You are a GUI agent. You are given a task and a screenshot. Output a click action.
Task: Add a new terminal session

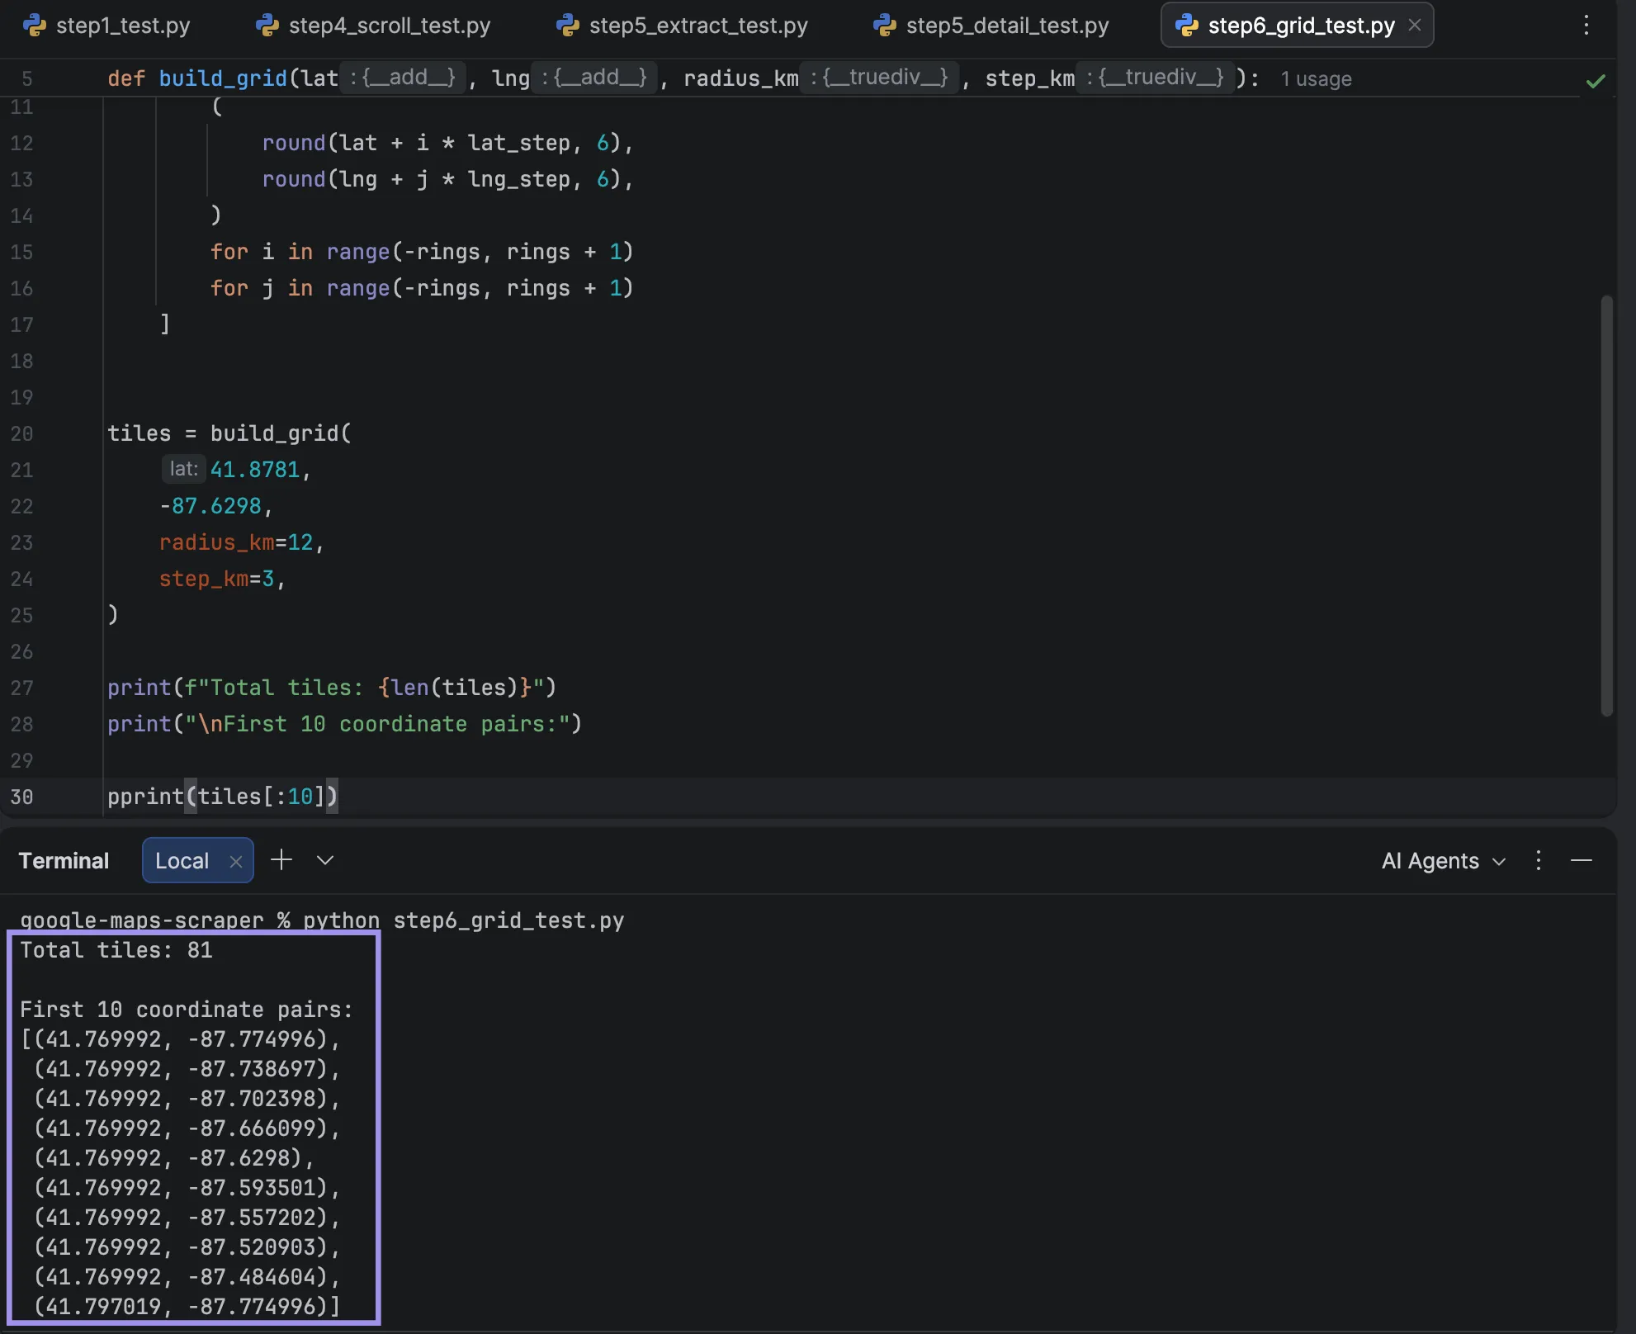281,860
